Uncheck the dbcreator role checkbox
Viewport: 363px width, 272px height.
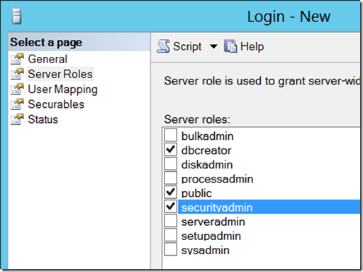point(171,149)
